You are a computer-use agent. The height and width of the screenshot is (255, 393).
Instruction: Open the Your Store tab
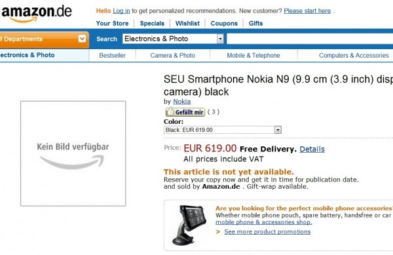112,24
